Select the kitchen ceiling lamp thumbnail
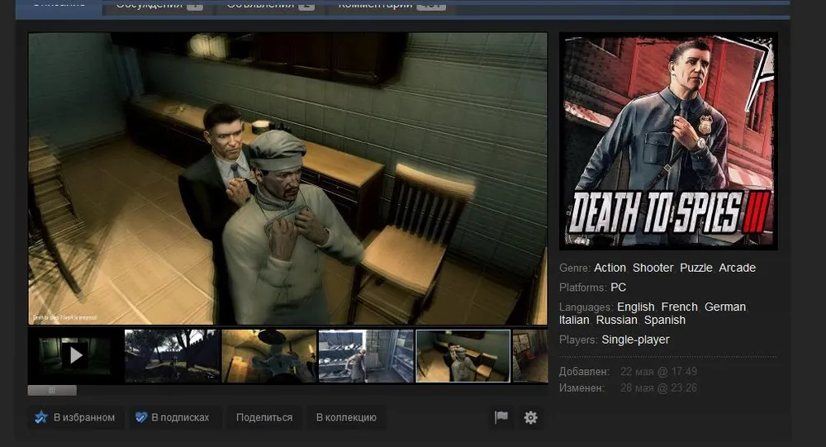 click(x=268, y=355)
